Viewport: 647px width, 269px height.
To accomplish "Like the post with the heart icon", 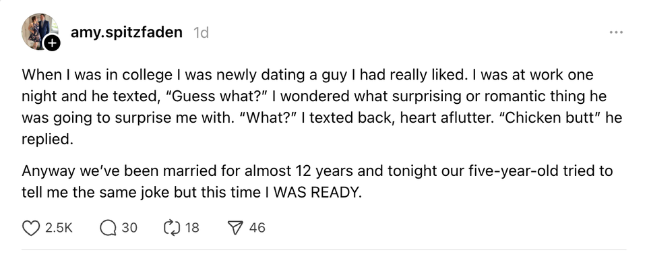I will pos(30,228).
